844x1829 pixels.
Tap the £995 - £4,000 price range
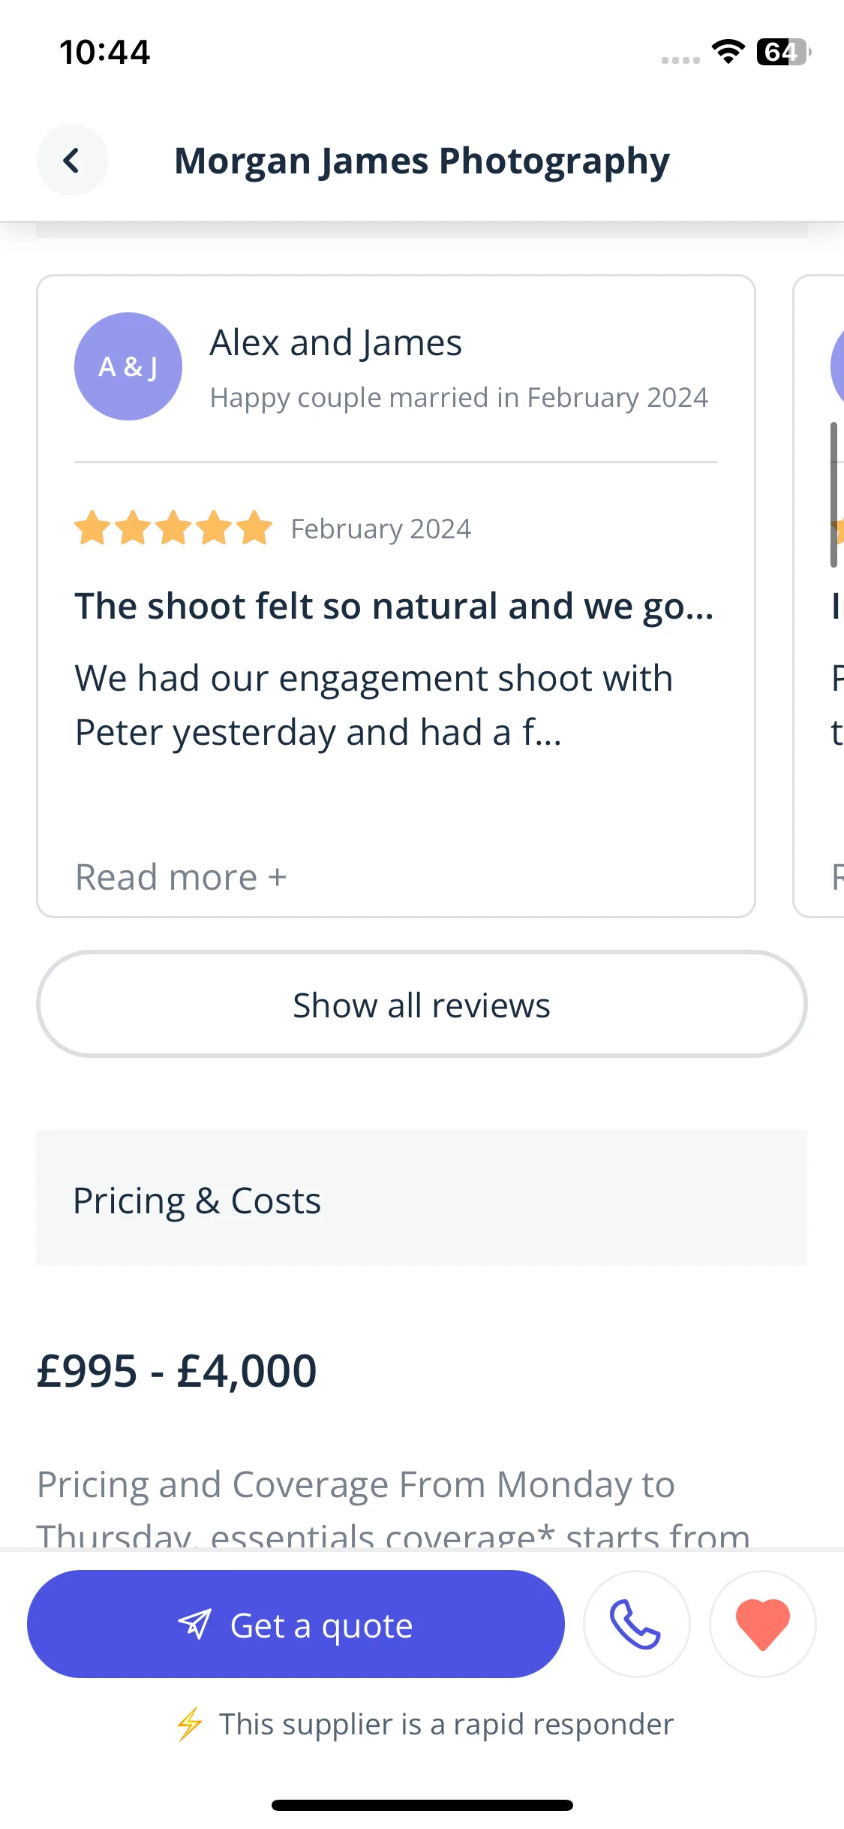pyautogui.click(x=177, y=1370)
